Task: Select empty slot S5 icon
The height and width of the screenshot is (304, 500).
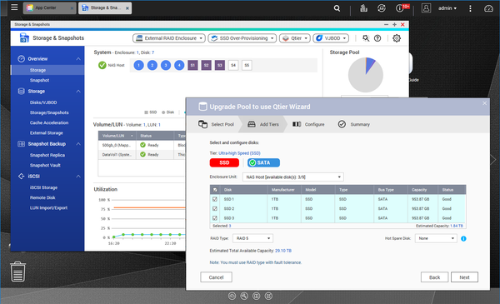Action: coord(247,65)
